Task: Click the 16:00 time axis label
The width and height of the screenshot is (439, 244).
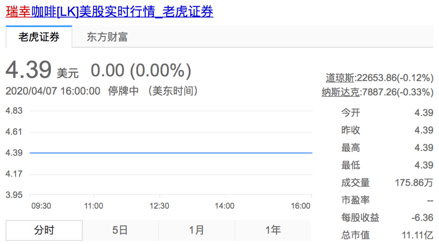Action: coord(301,206)
